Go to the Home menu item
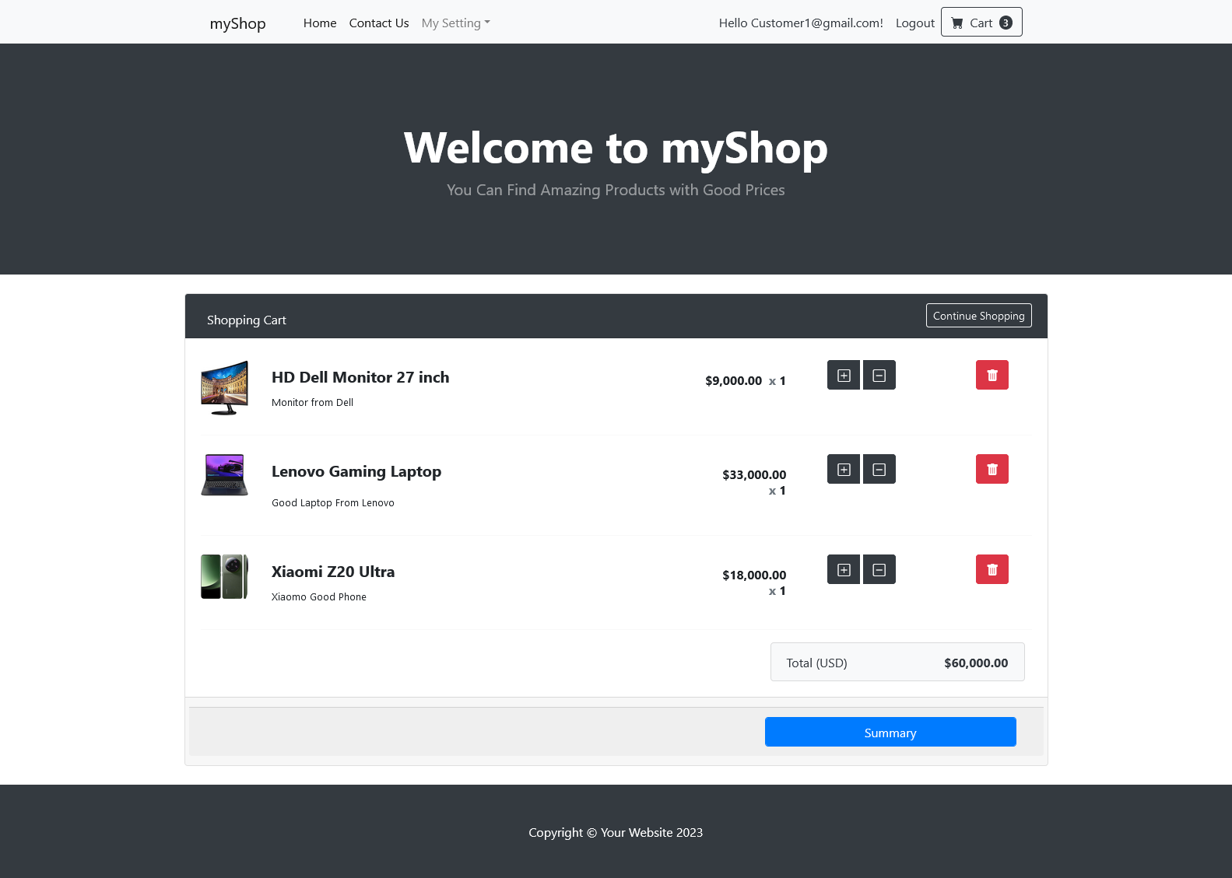The image size is (1232, 878). tap(320, 23)
